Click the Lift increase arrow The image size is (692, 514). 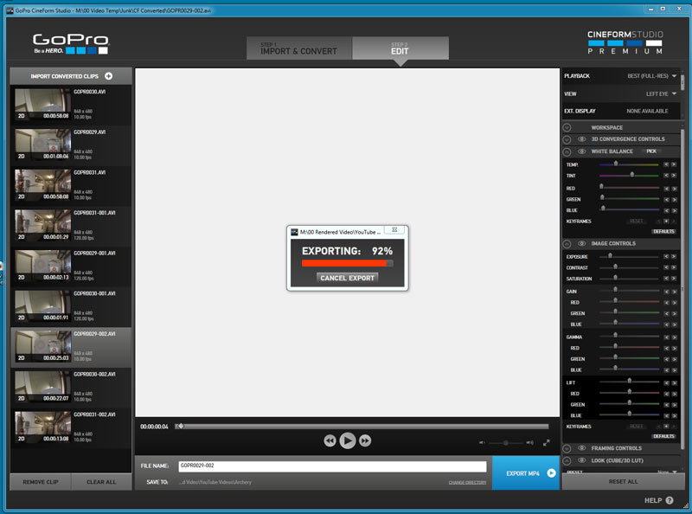tap(674, 382)
